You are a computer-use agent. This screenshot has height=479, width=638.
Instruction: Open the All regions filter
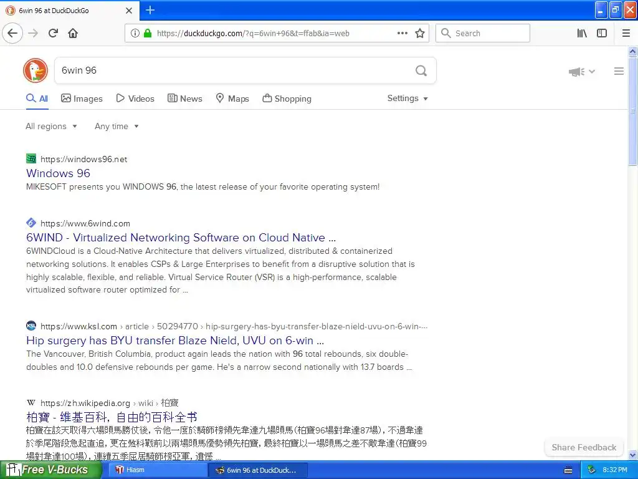(x=51, y=126)
